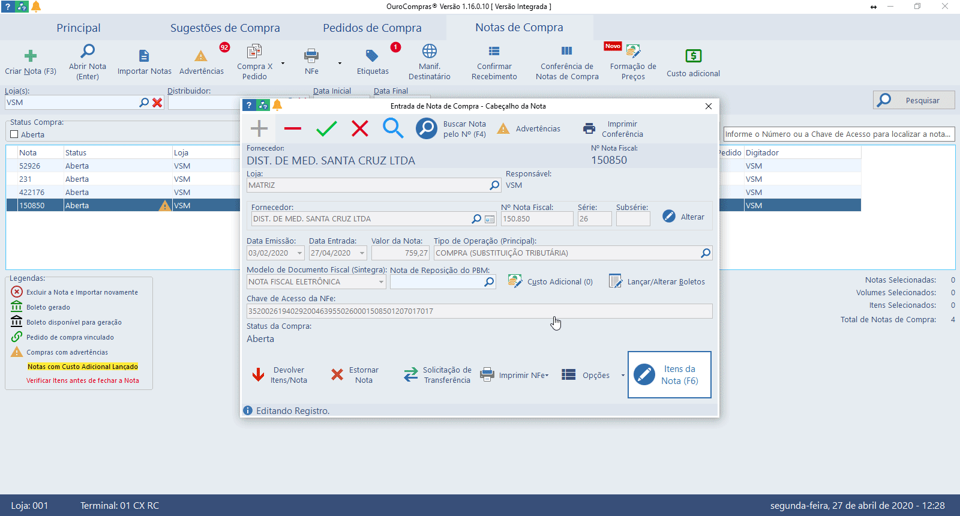Open Advertências warning toolbar icon

(x=201, y=56)
